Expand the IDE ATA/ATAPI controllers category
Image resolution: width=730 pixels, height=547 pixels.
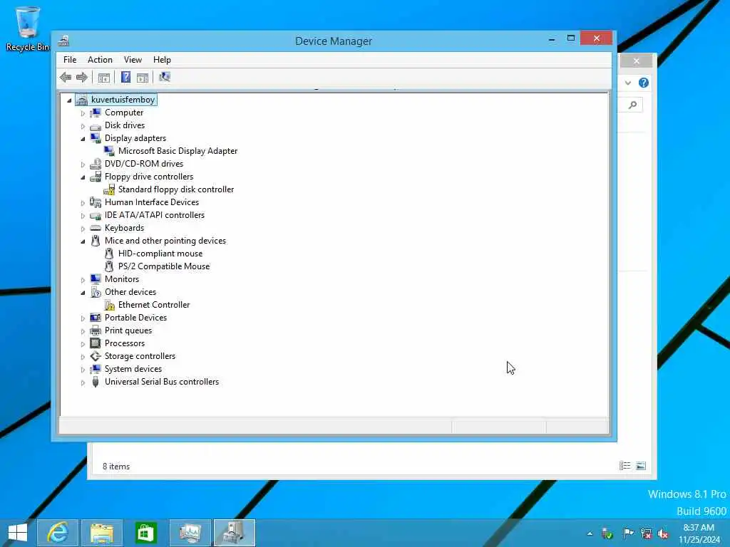click(x=83, y=216)
